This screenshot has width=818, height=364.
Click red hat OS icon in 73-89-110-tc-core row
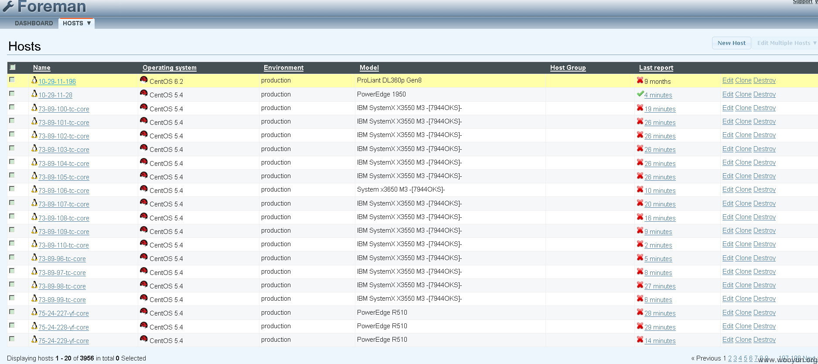pos(143,244)
